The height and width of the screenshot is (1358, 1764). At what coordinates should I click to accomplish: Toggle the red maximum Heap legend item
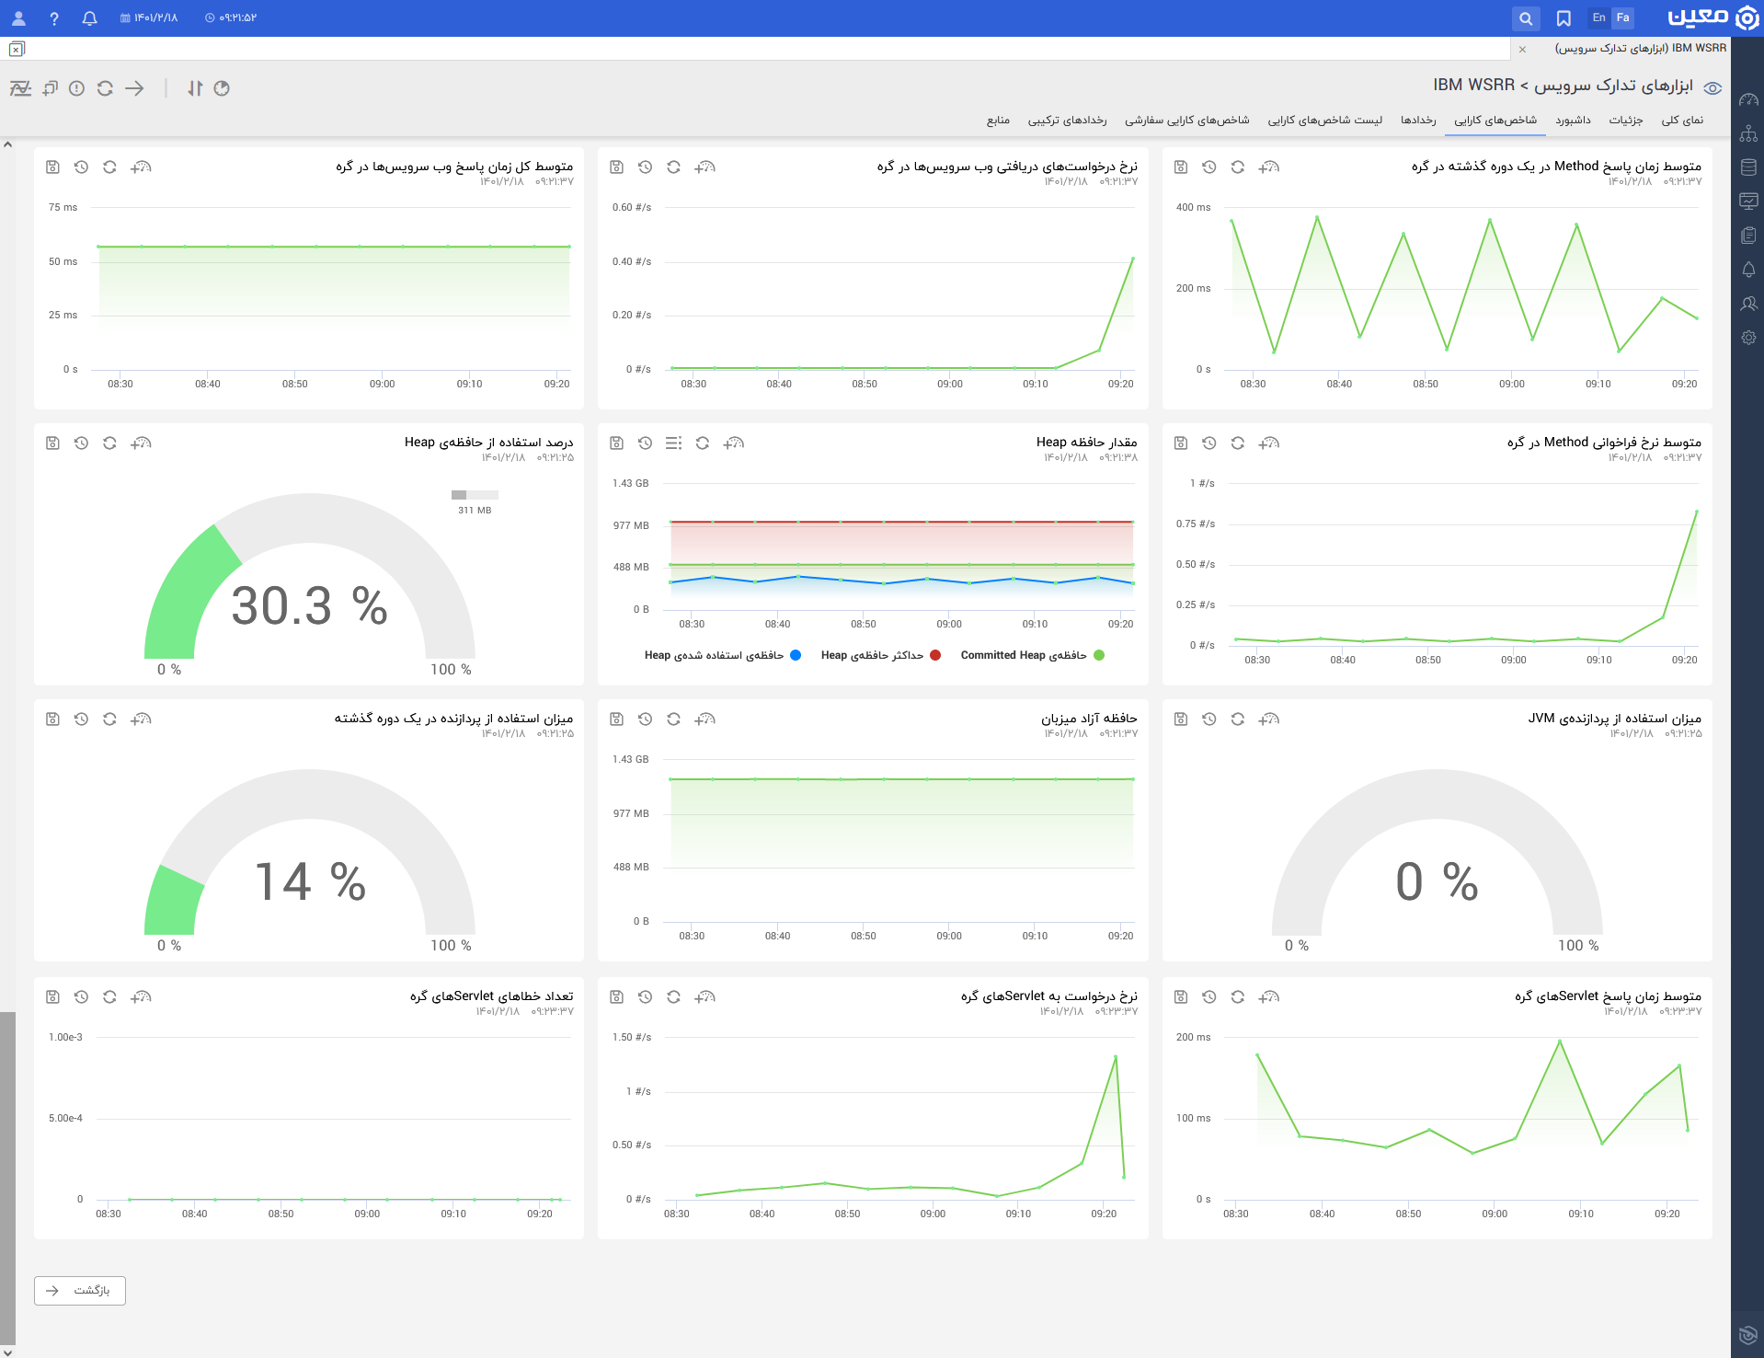coord(880,655)
